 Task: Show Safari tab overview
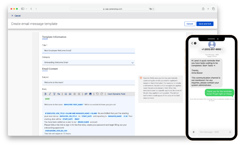click(214, 9)
